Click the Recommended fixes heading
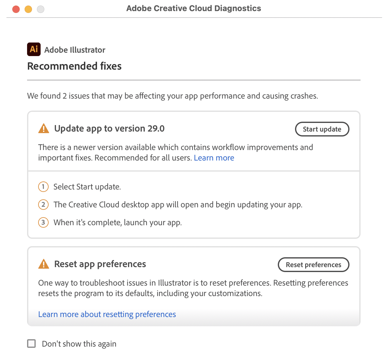The width and height of the screenshot is (387, 358). pos(74,66)
